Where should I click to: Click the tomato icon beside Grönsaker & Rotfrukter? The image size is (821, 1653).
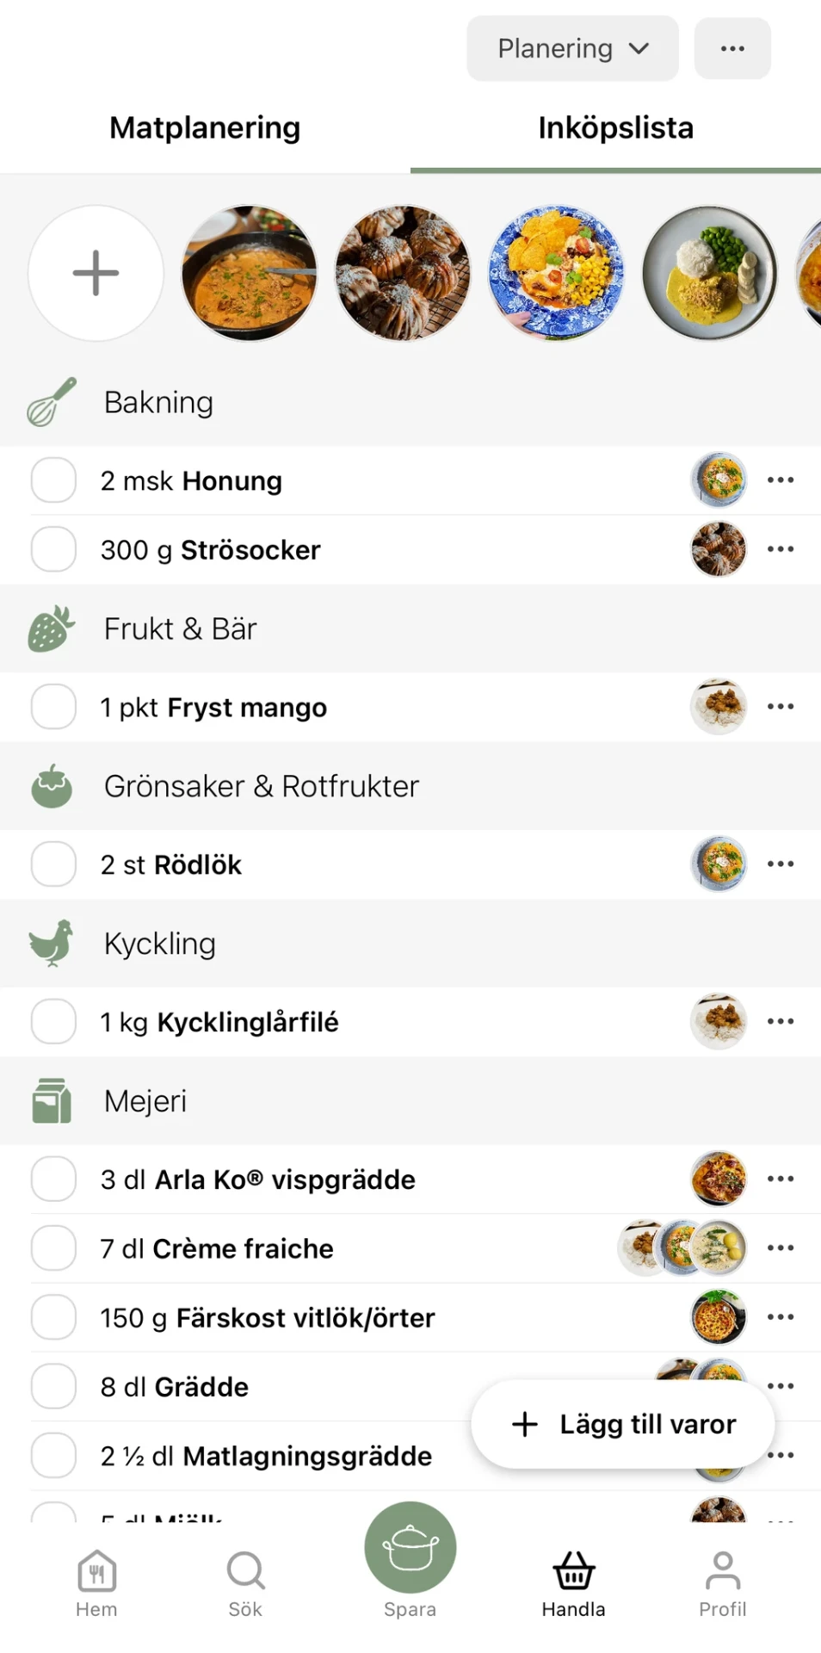tap(52, 785)
